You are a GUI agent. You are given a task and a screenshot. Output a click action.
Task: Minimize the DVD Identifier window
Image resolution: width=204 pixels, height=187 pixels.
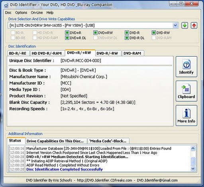173,4
